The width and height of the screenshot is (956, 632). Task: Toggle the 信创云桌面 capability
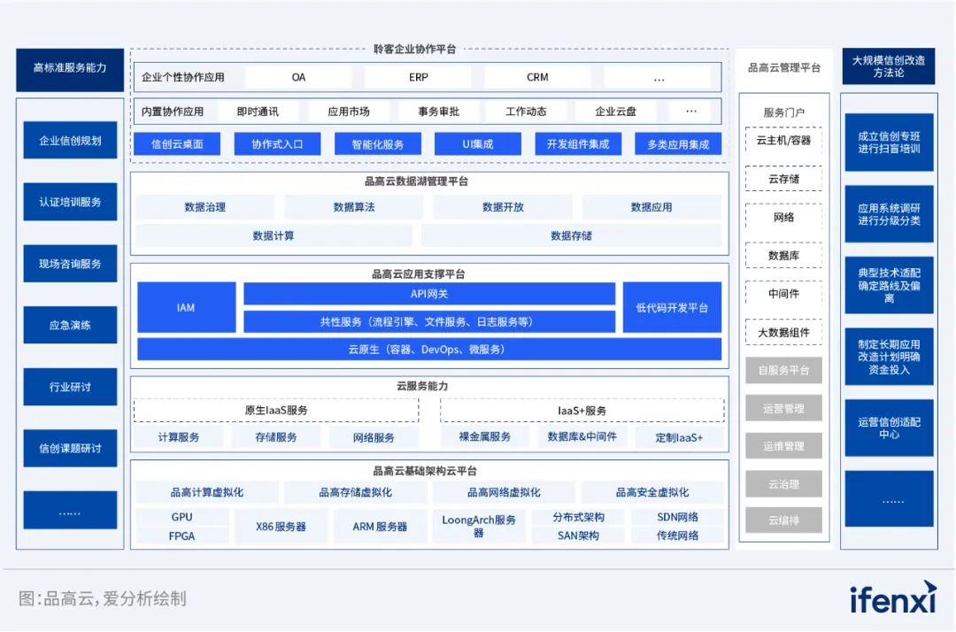179,143
